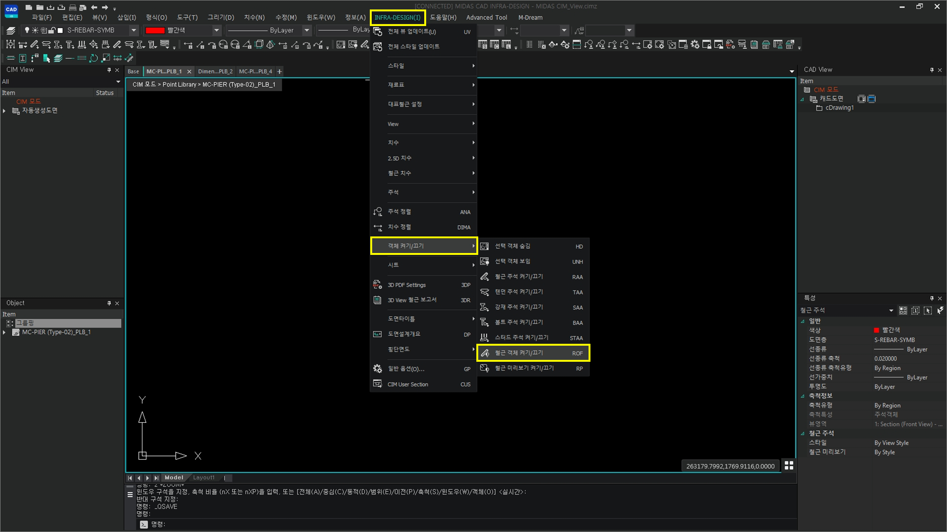Toggle rebar object on/off (ROF)
947x532 pixels.
(x=533, y=353)
